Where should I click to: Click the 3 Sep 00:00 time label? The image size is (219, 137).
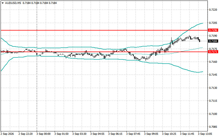point(43,134)
